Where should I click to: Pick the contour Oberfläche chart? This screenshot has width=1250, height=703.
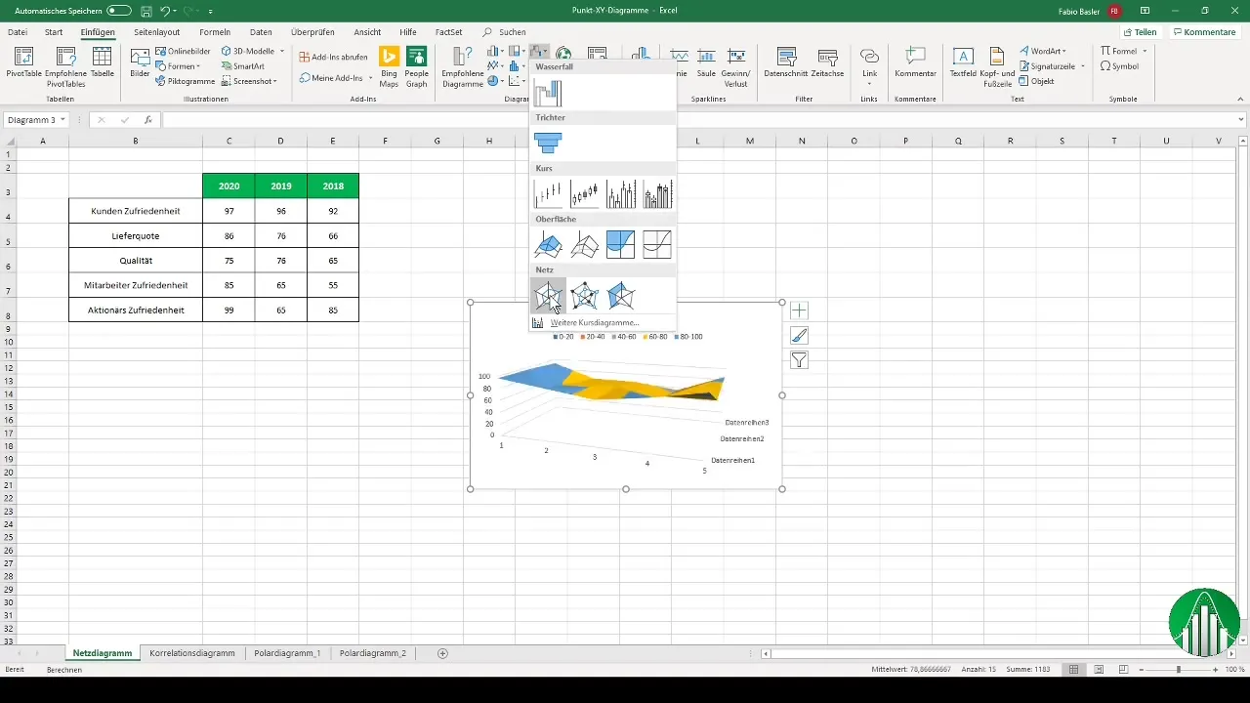pos(620,244)
